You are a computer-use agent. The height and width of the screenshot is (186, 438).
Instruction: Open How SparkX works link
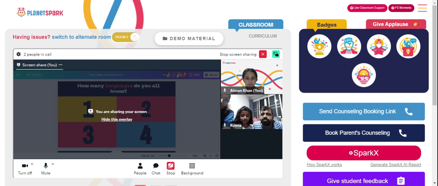(x=324, y=165)
